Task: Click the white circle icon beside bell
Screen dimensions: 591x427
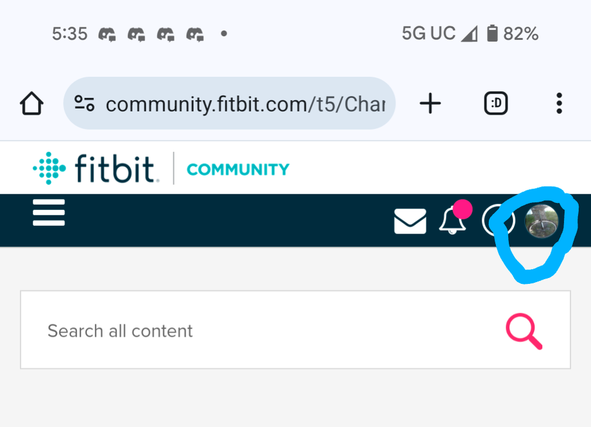Action: point(498,221)
